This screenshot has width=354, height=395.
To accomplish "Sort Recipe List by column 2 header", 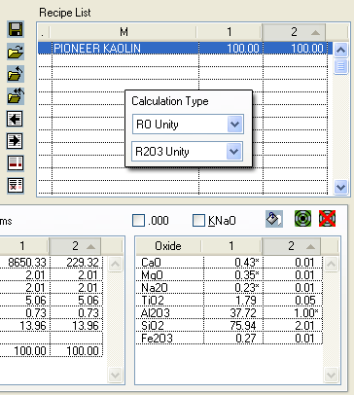I will click(x=294, y=32).
